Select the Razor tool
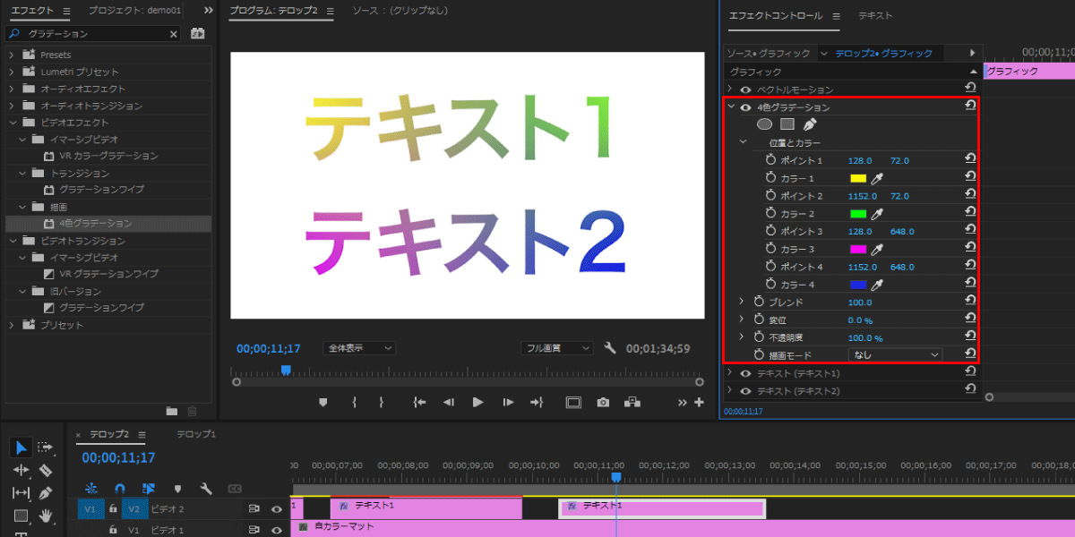The image size is (1075, 537). (x=46, y=470)
